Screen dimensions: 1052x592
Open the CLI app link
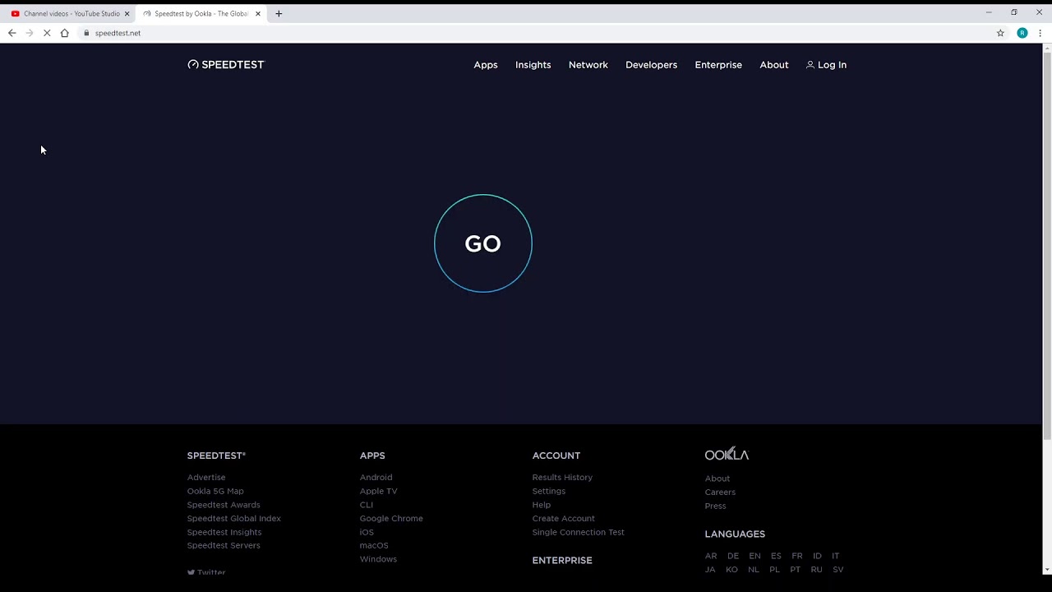tap(366, 505)
